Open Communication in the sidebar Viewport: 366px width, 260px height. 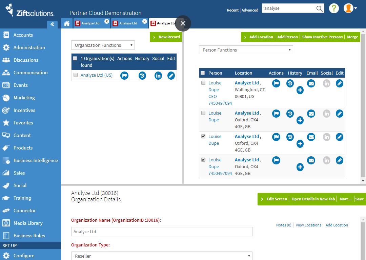(x=30, y=73)
